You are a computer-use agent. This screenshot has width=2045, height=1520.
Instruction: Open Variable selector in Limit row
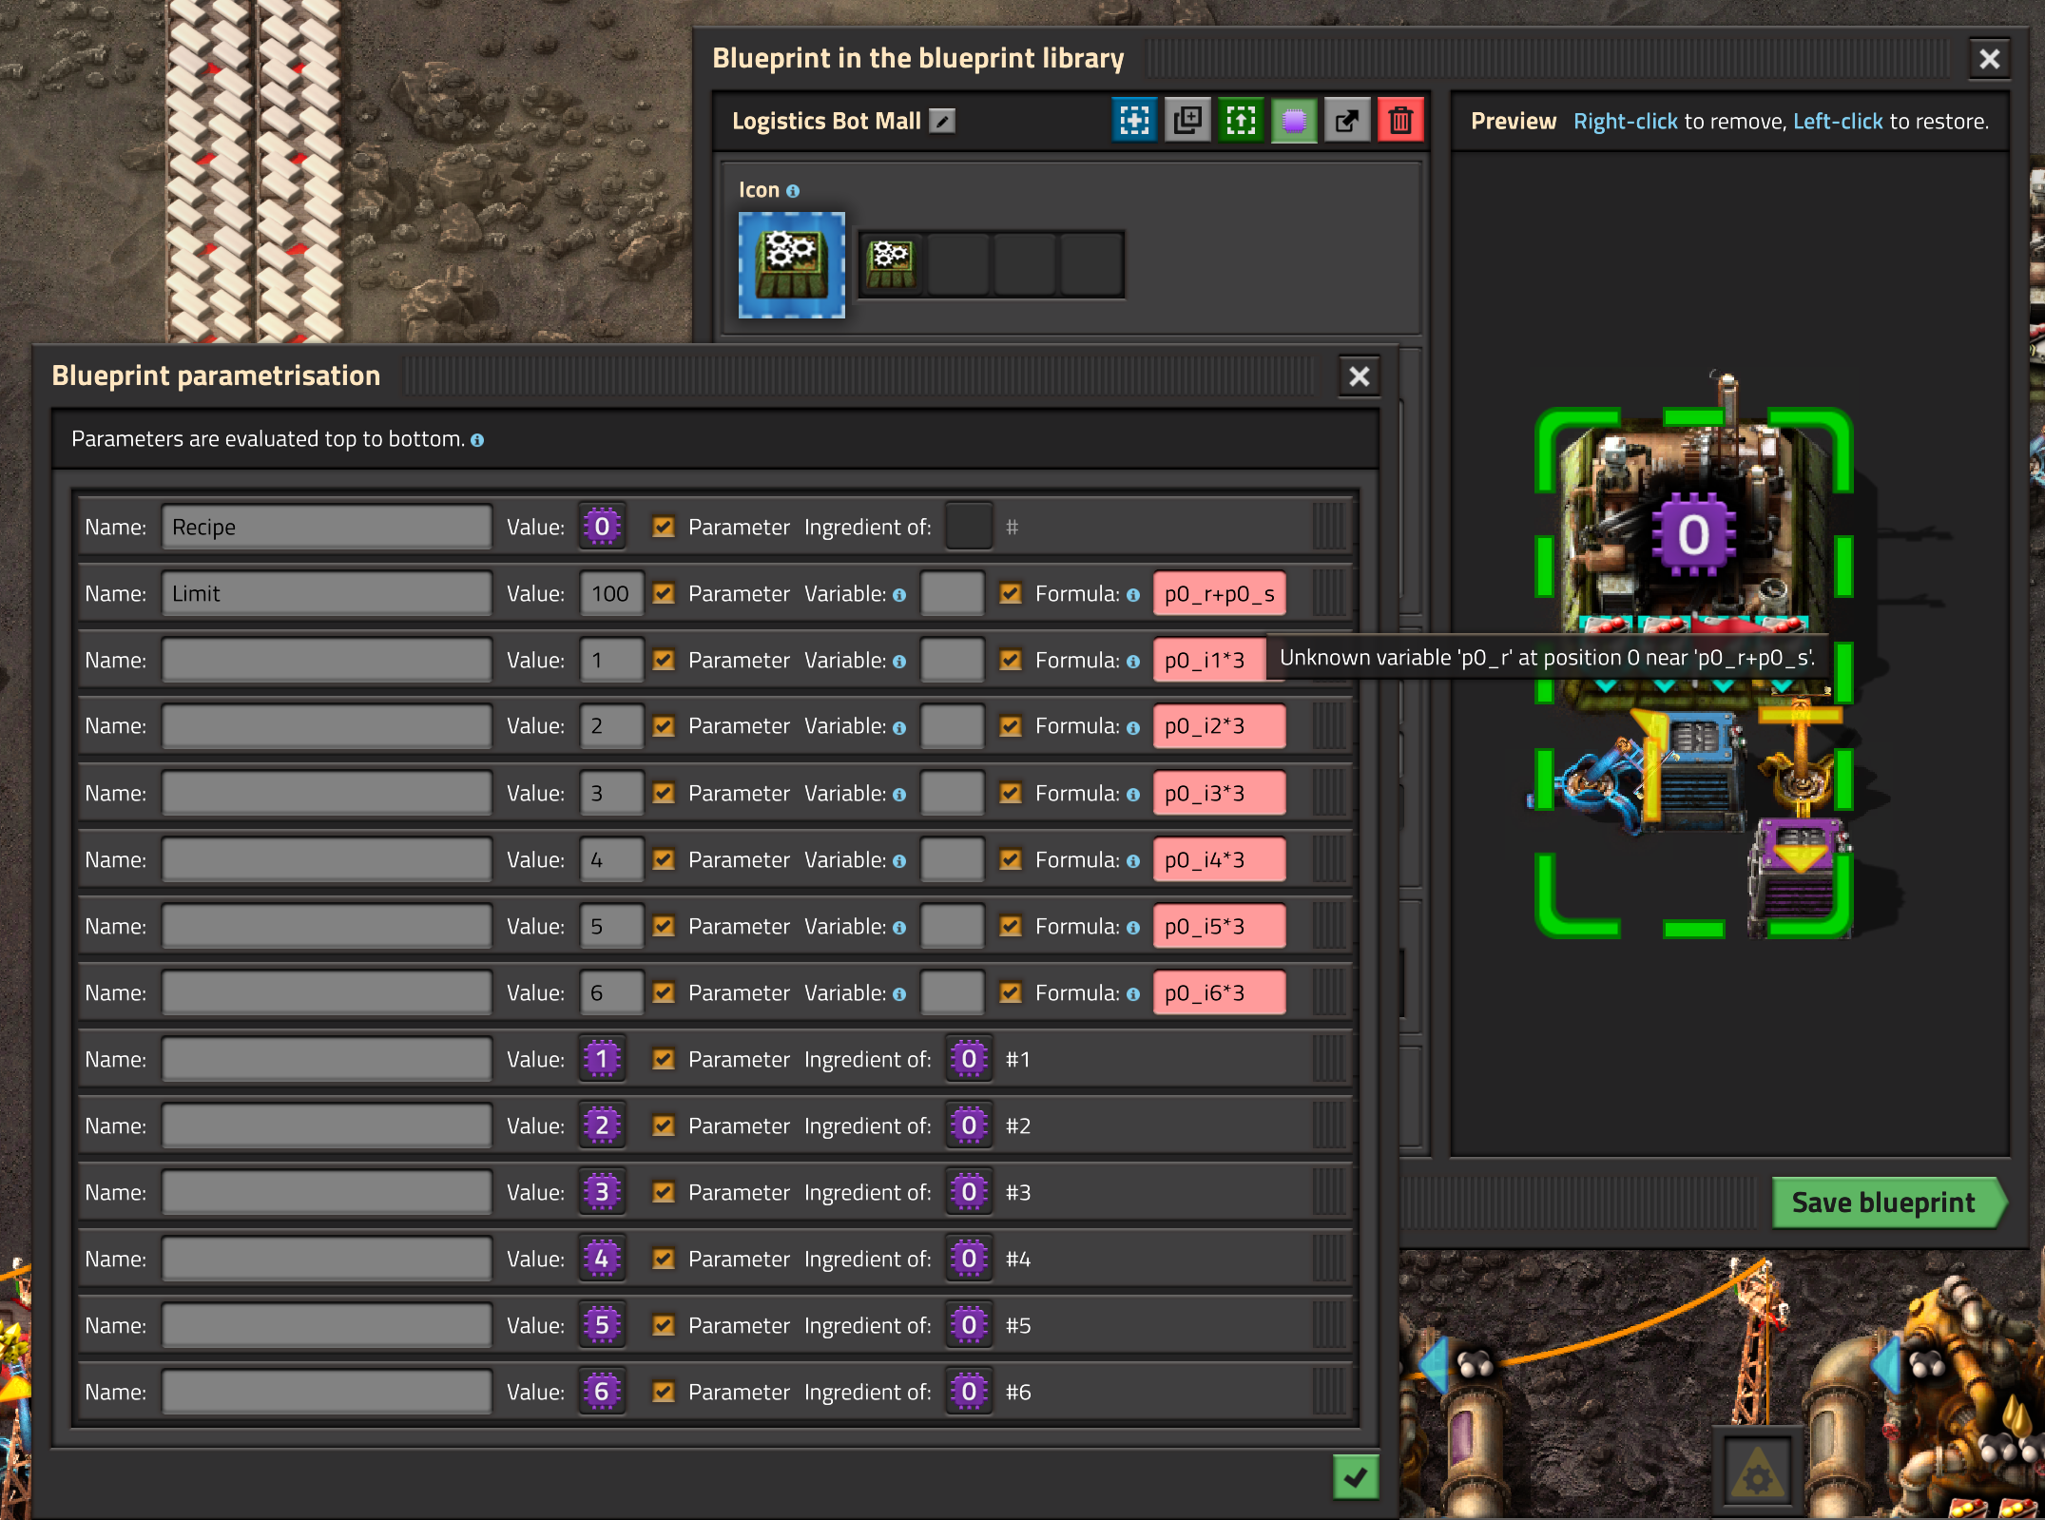953,593
